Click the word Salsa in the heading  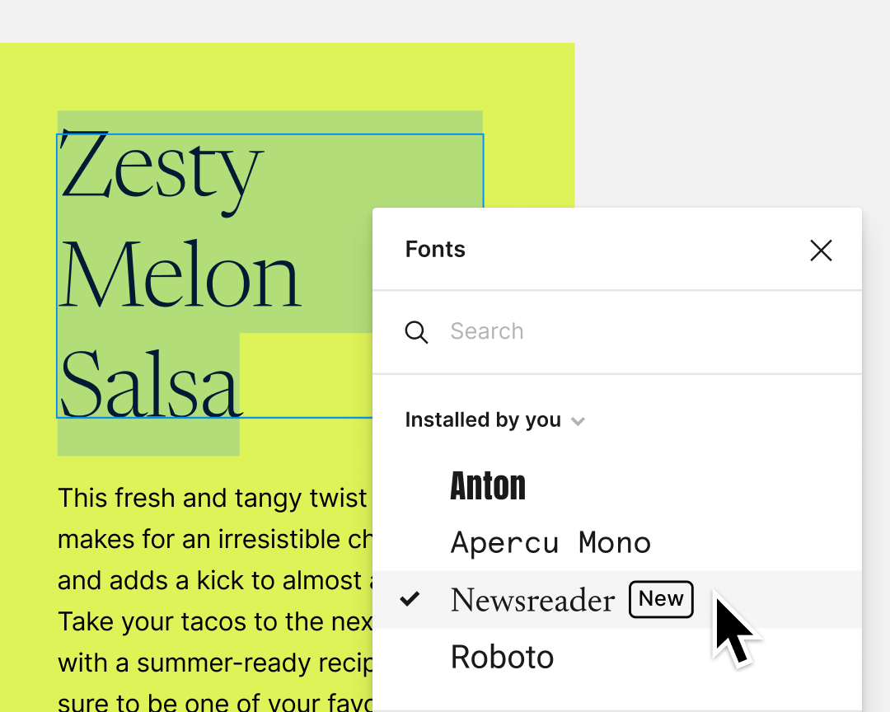[x=148, y=387]
